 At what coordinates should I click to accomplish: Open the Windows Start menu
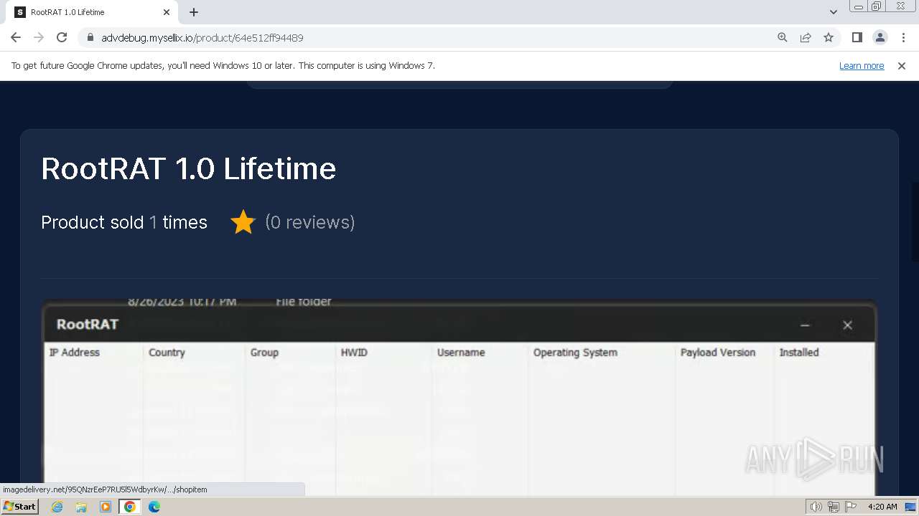point(19,507)
